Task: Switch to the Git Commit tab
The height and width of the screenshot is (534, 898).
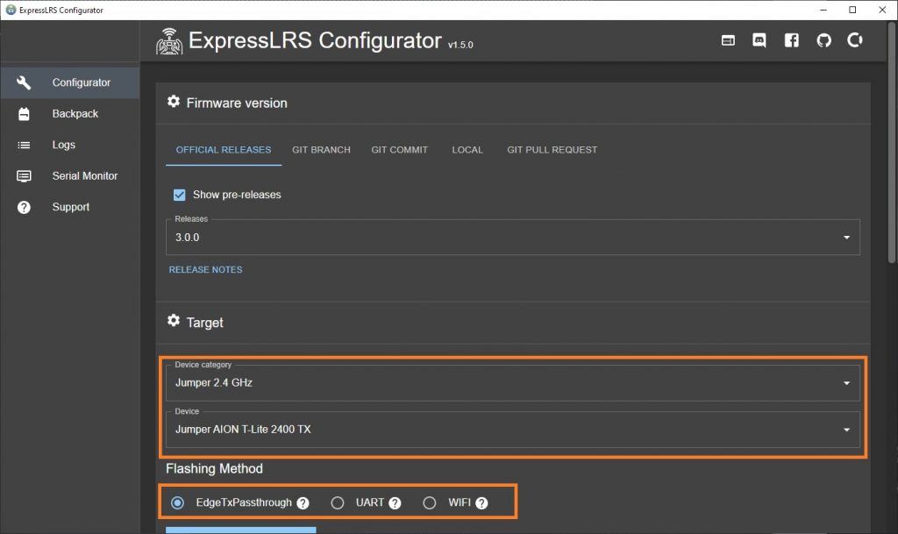Action: point(399,150)
